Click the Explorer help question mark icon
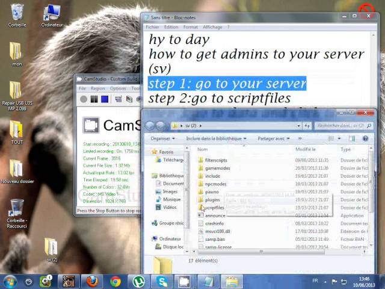Image resolution: width=385 pixels, height=289 pixels. pos(365,138)
